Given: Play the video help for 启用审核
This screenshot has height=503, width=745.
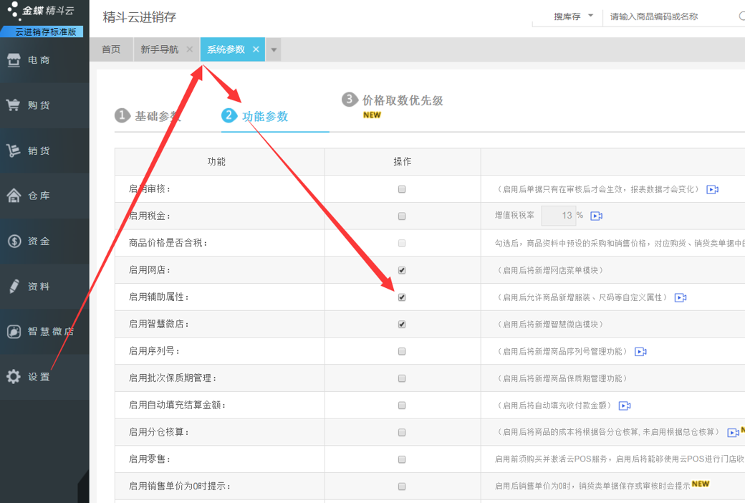Looking at the screenshot, I should (712, 189).
